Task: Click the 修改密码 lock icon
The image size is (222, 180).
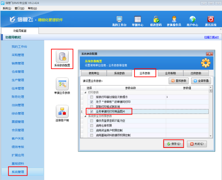Action: [156, 19]
